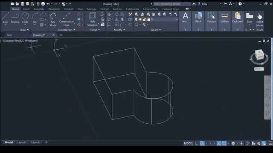The width and height of the screenshot is (273, 153).
Task: Click the Construction Lines tool
Action: pos(67,19)
